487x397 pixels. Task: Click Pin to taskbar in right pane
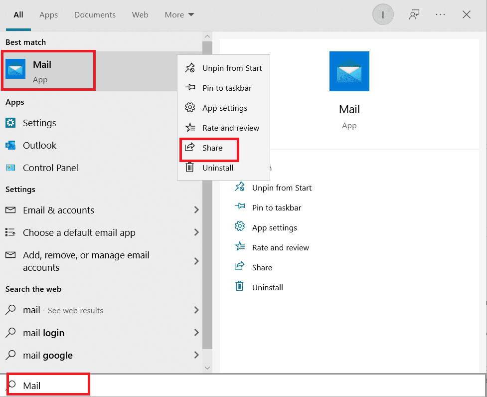(276, 208)
